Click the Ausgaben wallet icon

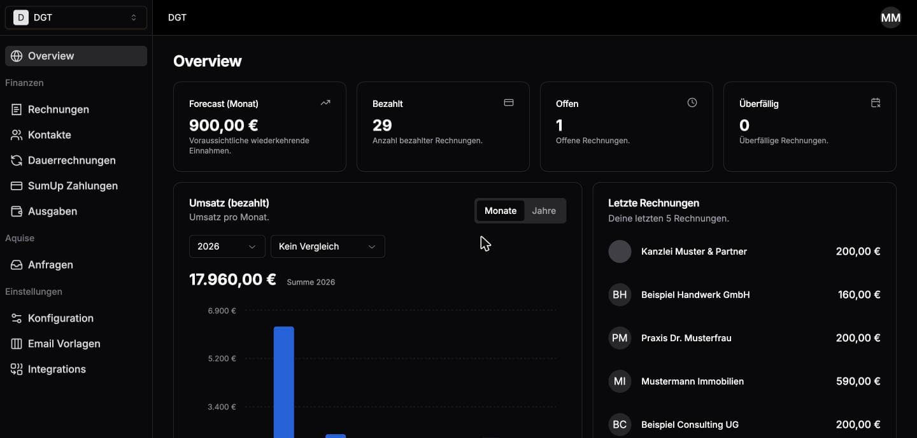point(17,211)
